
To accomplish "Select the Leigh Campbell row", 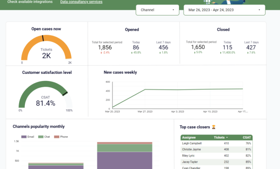I will click(x=216, y=143).
